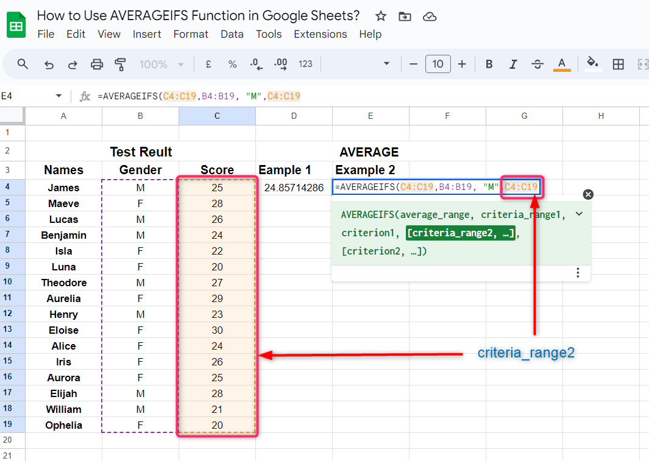The width and height of the screenshot is (649, 461).
Task: Click the Example 2 header cell
Action: [x=371, y=170]
